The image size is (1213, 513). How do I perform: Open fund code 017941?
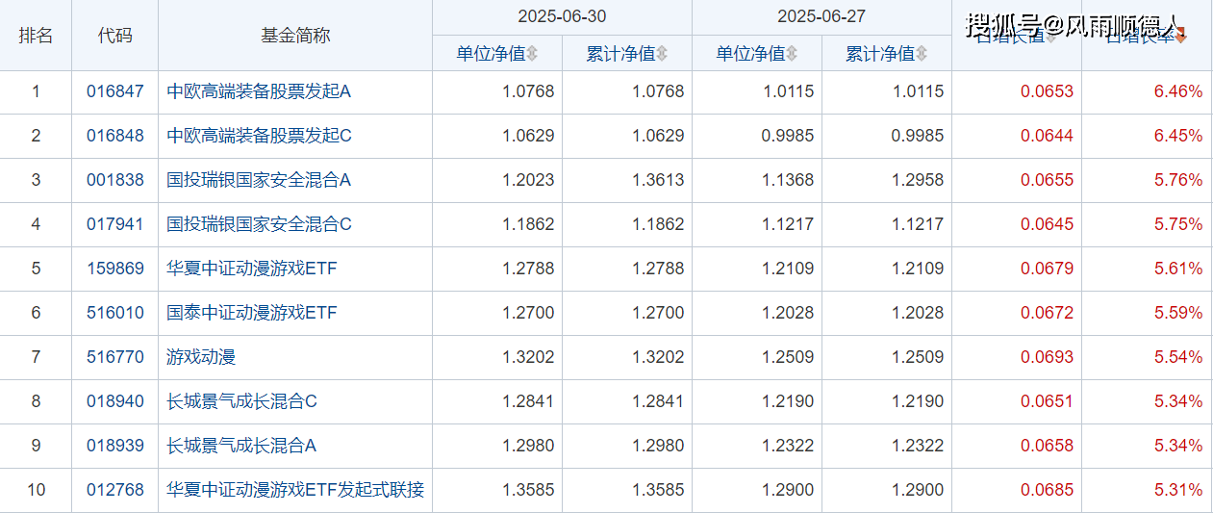tap(114, 224)
